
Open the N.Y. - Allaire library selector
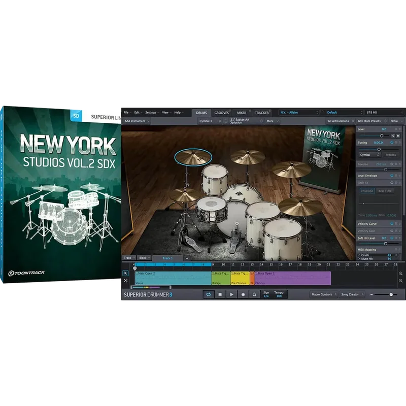(x=299, y=112)
